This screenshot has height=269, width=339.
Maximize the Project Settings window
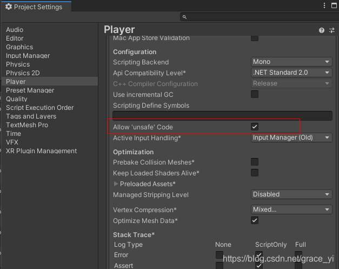(334, 5)
